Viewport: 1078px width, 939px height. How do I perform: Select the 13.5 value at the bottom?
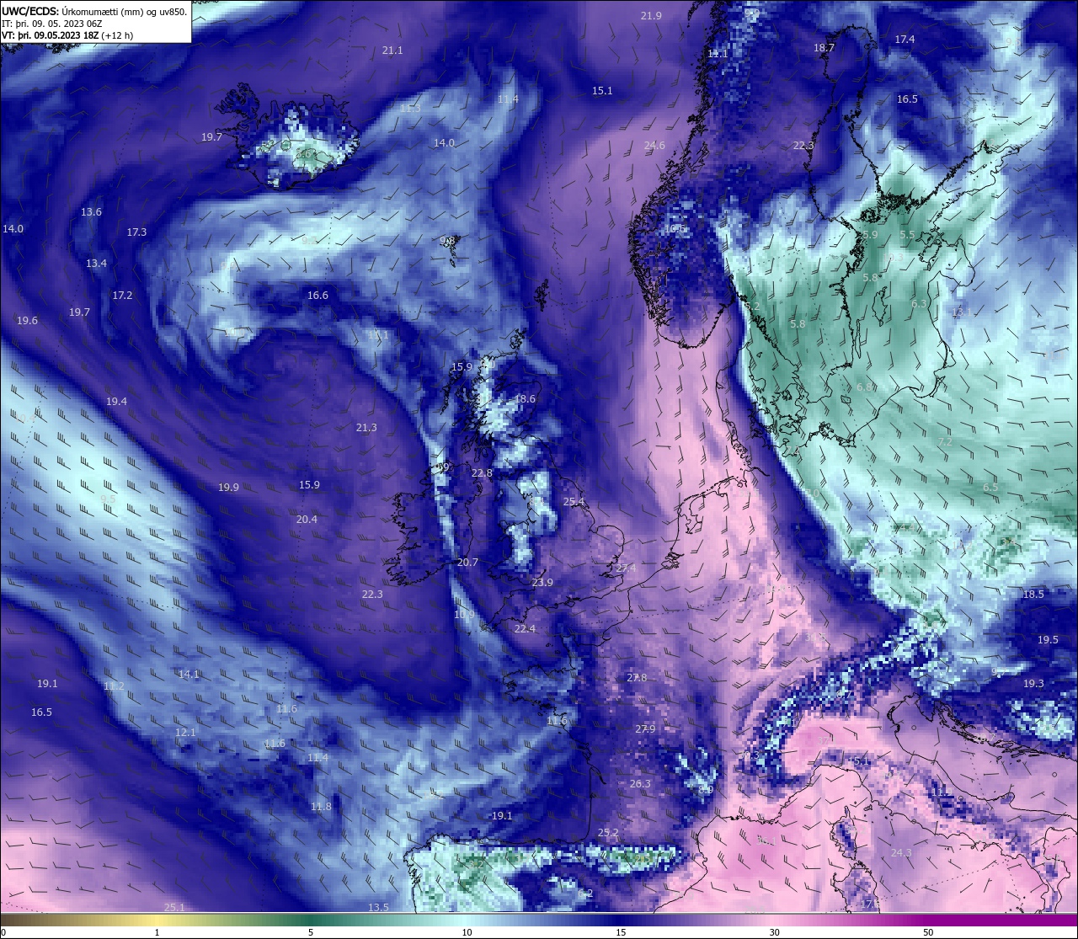point(378,908)
